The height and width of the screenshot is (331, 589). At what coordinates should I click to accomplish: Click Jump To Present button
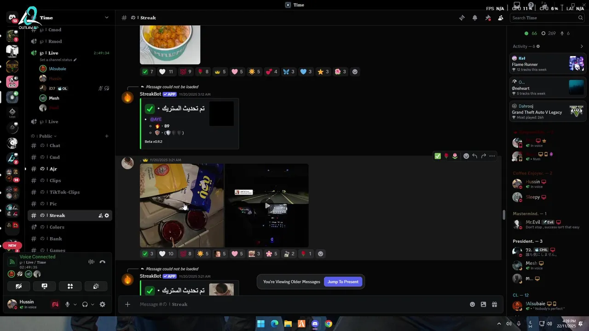pos(343,282)
